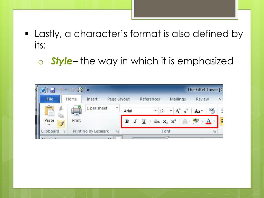Save the document with the floppy disk icon
Viewport: 264px width, 198px height.
[x=53, y=90]
